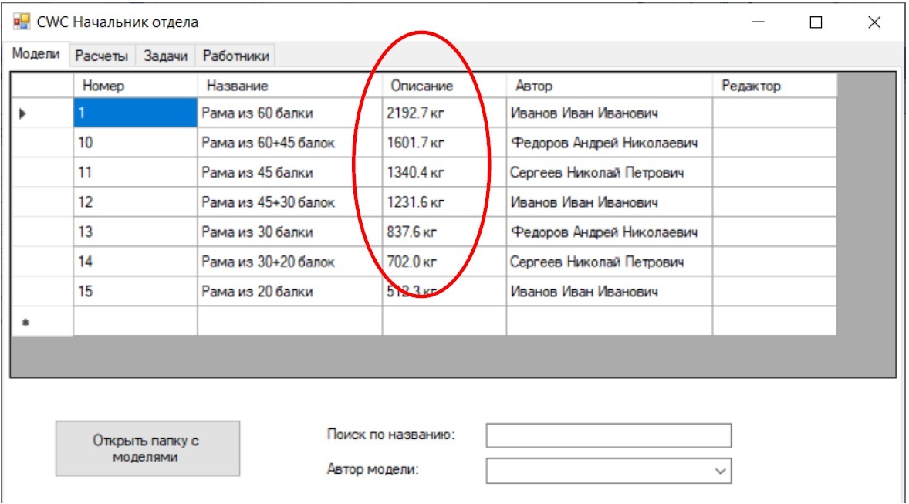
Task: Click the CWC application icon in title bar
Action: (21, 22)
